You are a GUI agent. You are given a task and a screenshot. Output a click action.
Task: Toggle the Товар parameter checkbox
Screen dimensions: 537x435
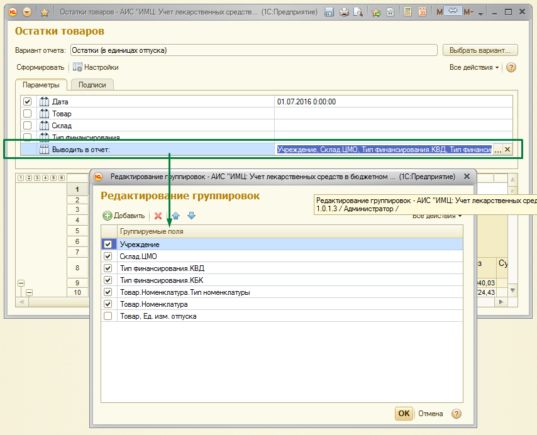click(27, 114)
